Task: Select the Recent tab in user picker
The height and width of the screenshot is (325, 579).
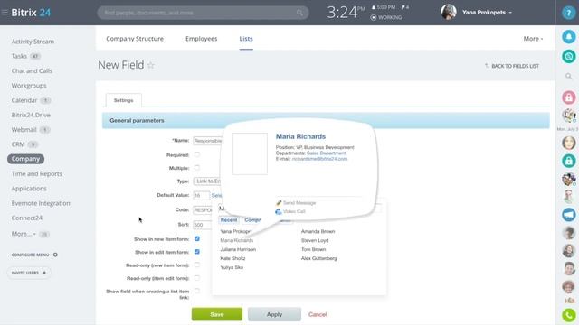Action: pyautogui.click(x=229, y=220)
